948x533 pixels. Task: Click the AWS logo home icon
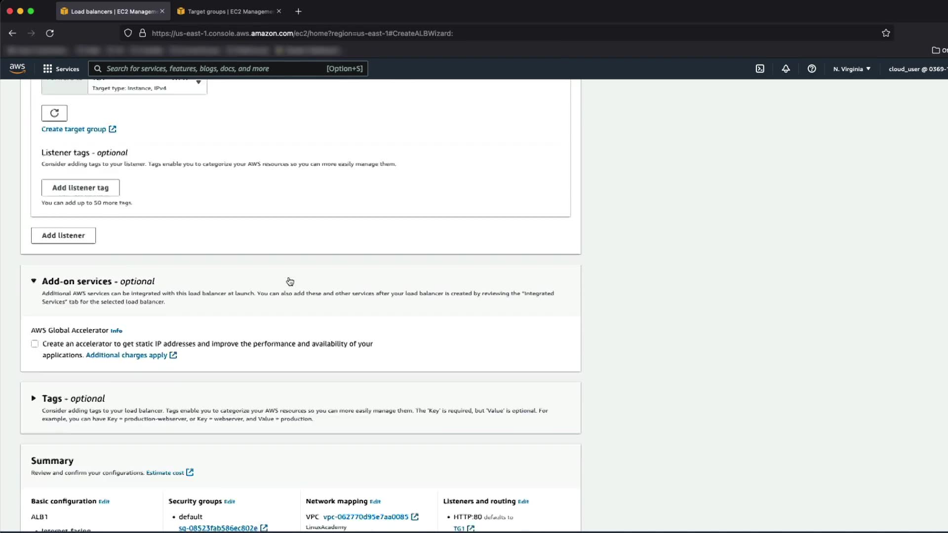[17, 68]
